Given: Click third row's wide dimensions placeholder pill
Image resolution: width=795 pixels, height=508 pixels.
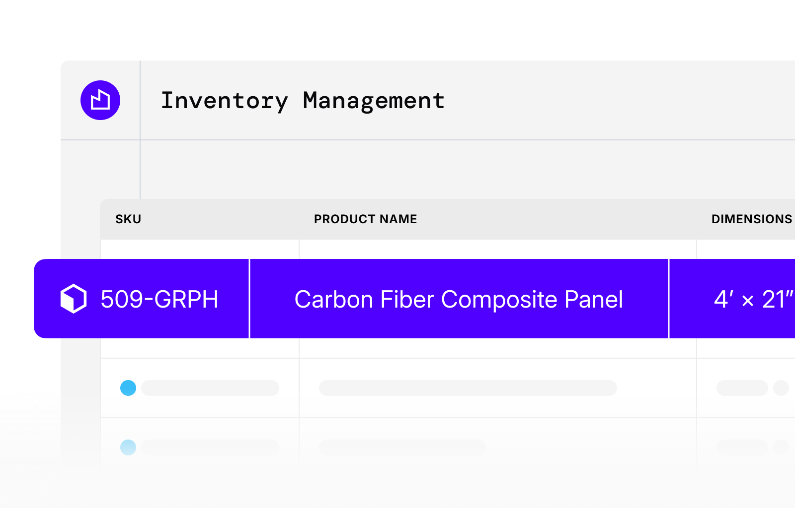Looking at the screenshot, I should coord(742,447).
